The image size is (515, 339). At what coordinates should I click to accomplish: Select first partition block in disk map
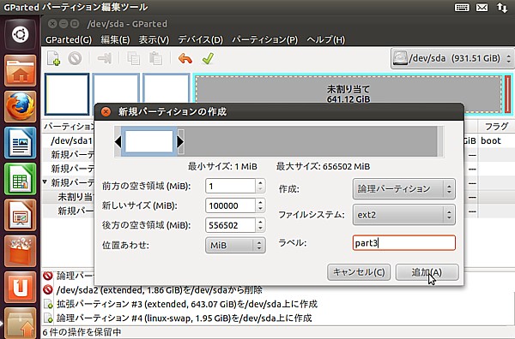(67, 94)
